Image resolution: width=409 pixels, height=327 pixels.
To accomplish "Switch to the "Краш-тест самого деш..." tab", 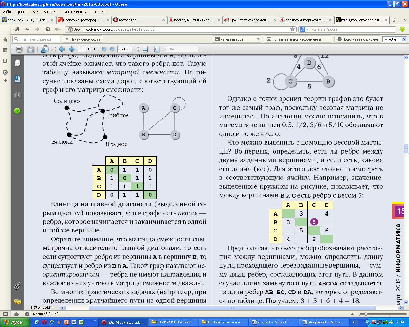I will pos(250,20).
